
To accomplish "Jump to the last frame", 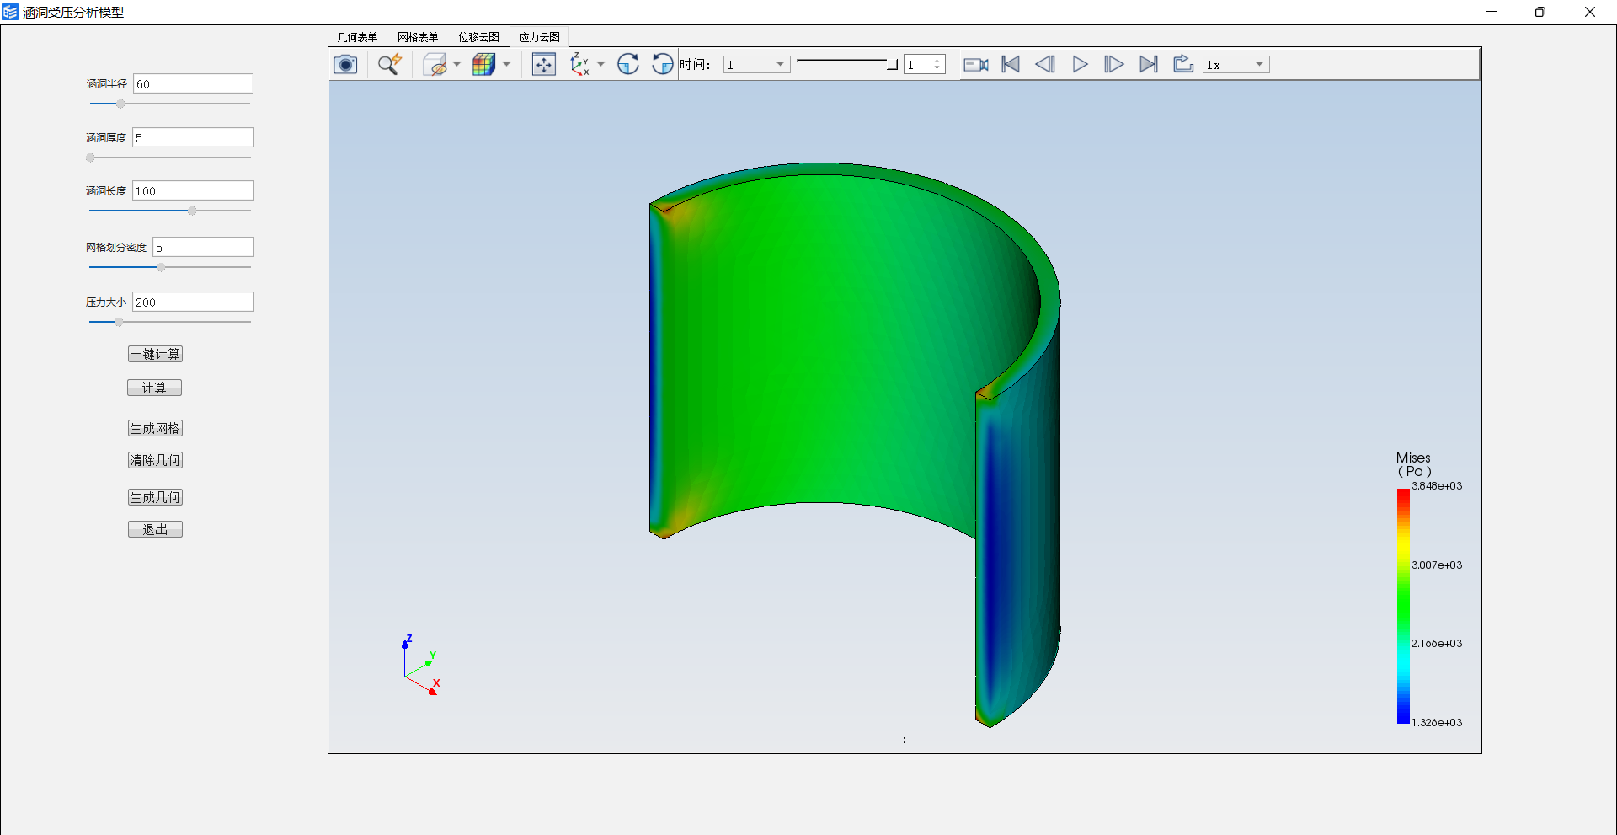I will point(1148,64).
